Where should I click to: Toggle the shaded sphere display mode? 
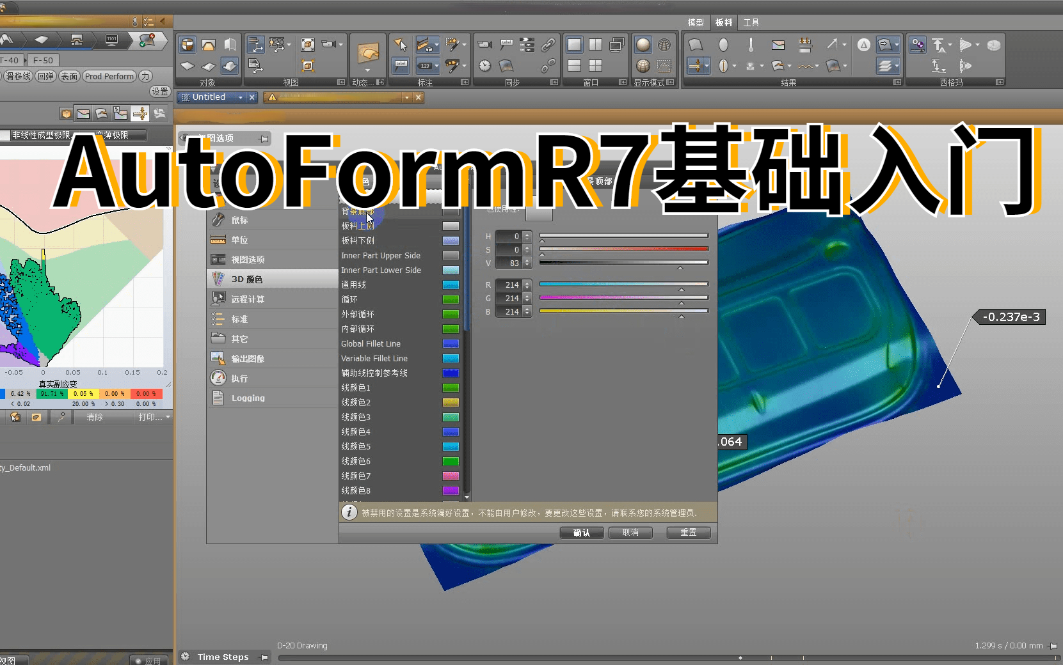click(x=643, y=45)
